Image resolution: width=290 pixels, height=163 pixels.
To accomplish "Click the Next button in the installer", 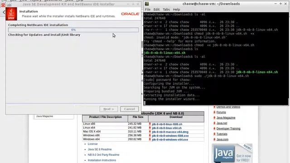I will [109, 109].
